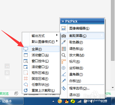Show hidden tray icons arrow
115x105 pixels.
point(53,101)
